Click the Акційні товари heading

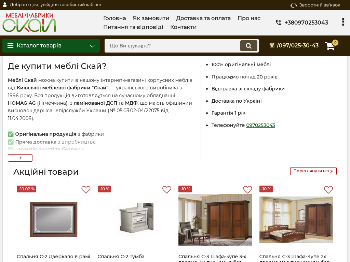(46, 172)
